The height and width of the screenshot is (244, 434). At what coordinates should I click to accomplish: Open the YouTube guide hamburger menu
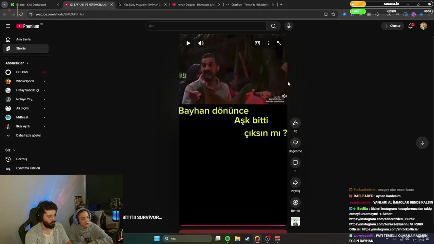(x=8, y=26)
